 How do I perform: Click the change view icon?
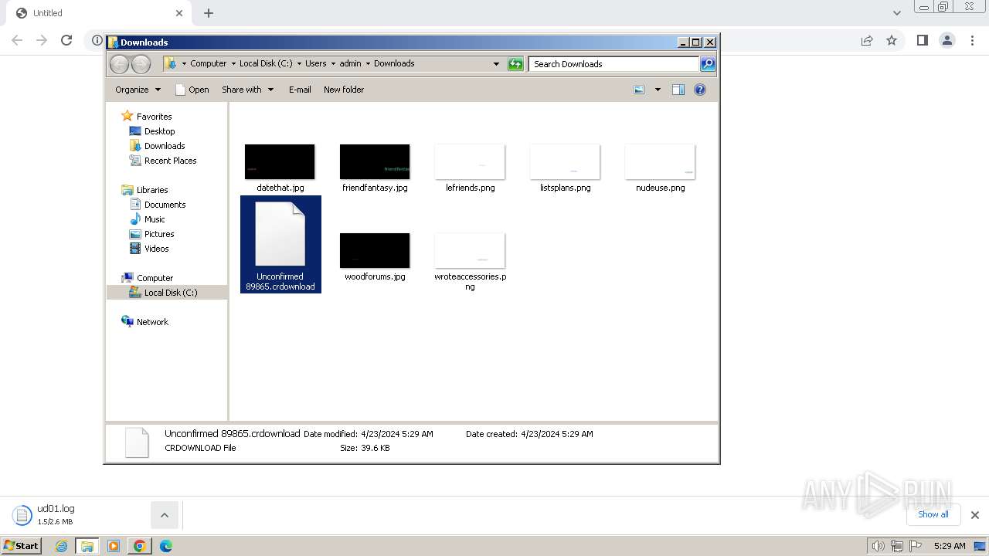(x=639, y=90)
